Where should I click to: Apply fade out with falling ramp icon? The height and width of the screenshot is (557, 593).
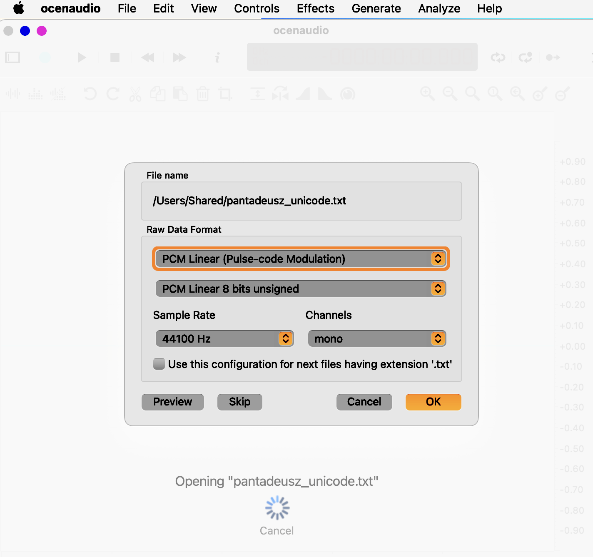coord(325,94)
